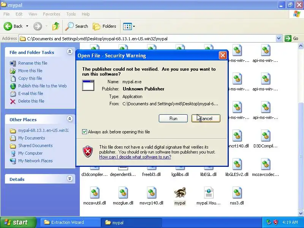Open the Views dropdown arrow
Screen dimensions: 304x228
tap(134, 26)
